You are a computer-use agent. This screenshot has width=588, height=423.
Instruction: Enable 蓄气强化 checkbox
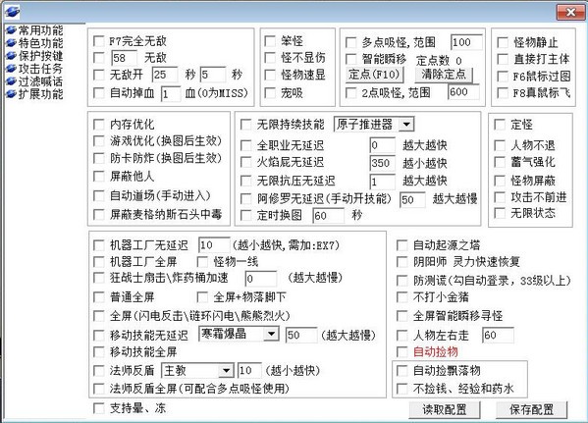pos(500,162)
